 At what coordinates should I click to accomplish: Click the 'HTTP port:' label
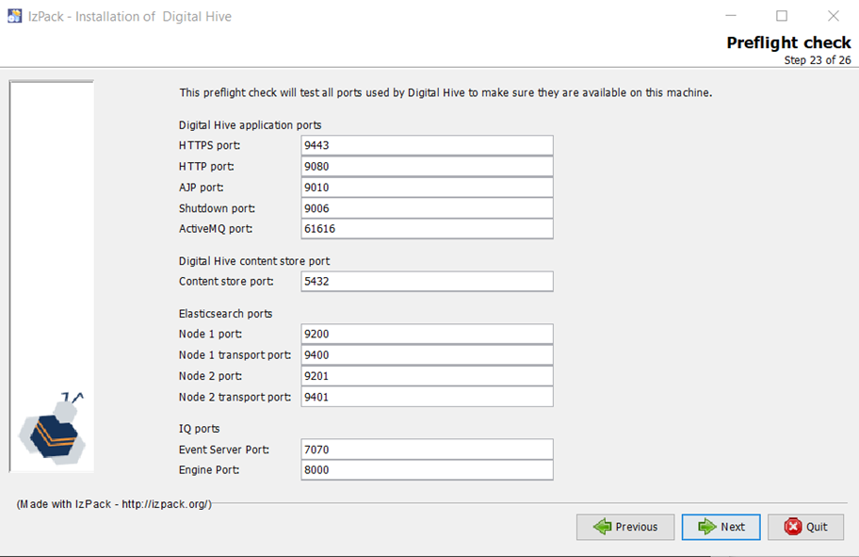pos(206,166)
